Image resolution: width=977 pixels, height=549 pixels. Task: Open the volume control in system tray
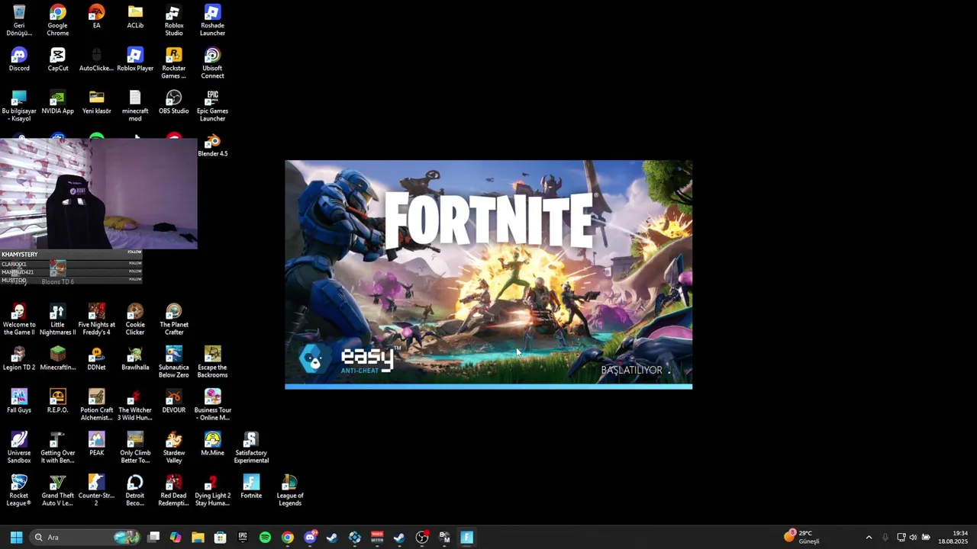coord(913,538)
